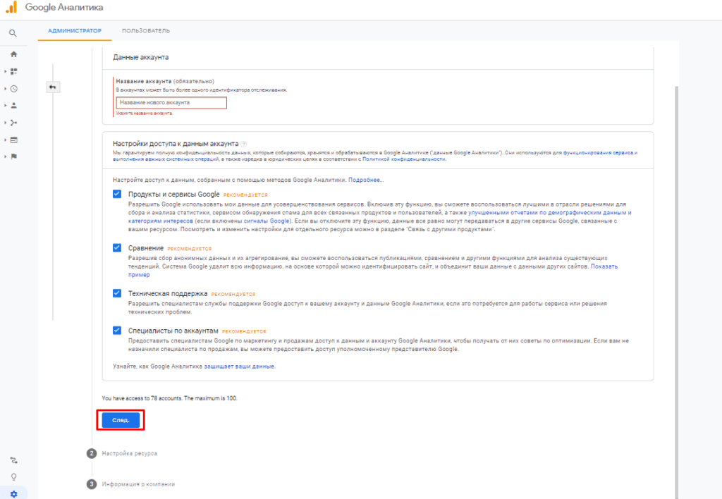This screenshot has width=722, height=499.
Task: Go to Home via house icon
Action: click(14, 54)
